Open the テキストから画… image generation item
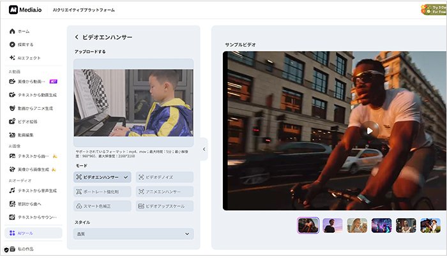 click(x=33, y=156)
